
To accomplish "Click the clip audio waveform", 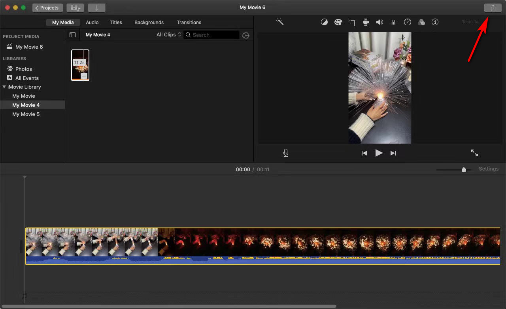I will pyautogui.click(x=263, y=260).
